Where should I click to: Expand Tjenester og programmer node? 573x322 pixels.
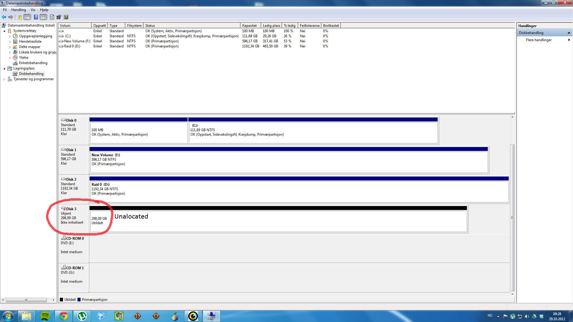[x=4, y=79]
